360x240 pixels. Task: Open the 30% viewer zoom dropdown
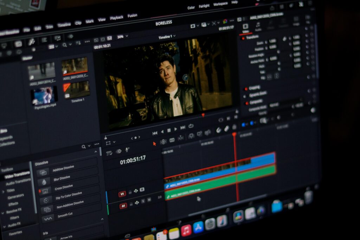coord(122,37)
